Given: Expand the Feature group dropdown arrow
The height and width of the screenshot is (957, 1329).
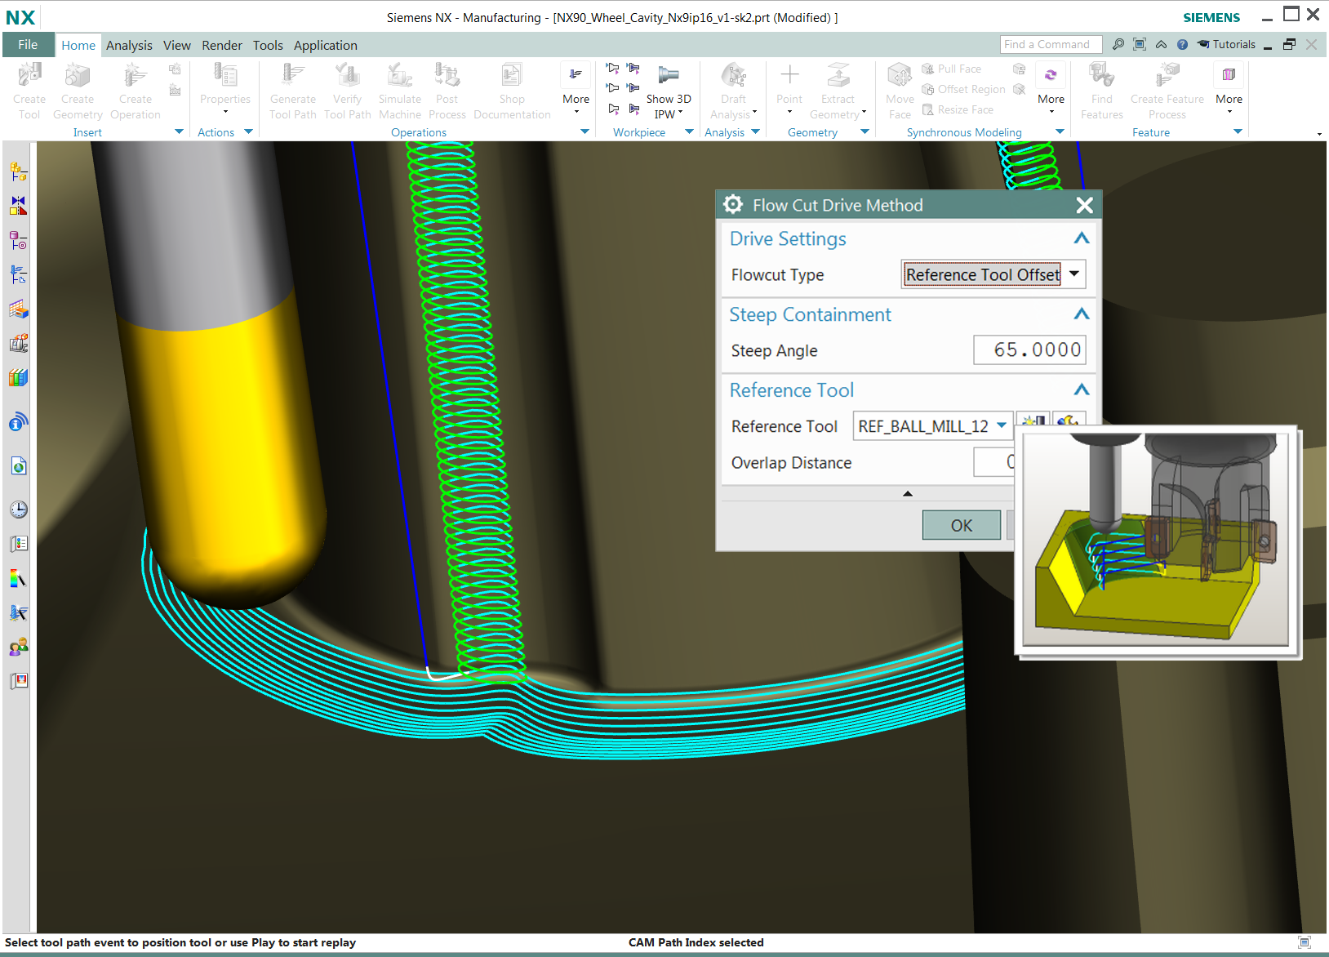Looking at the screenshot, I should tap(1238, 131).
